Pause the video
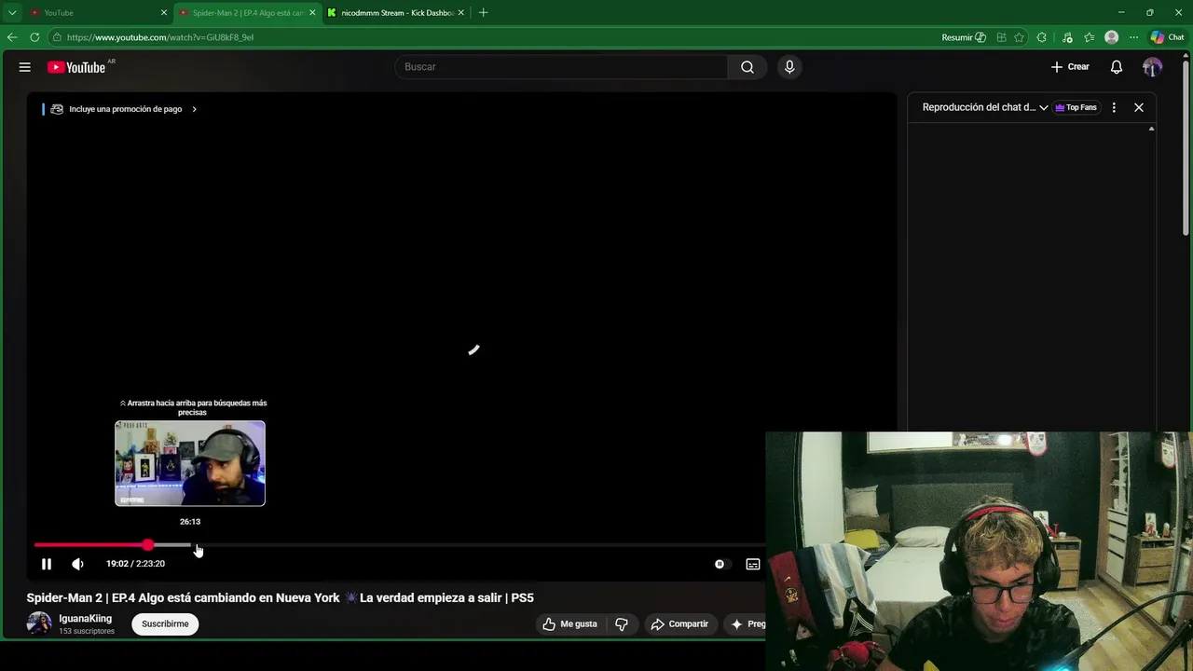Image resolution: width=1193 pixels, height=671 pixels. pos(47,564)
